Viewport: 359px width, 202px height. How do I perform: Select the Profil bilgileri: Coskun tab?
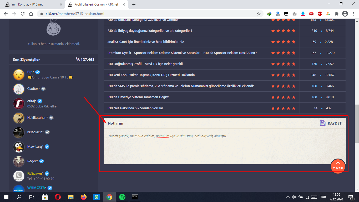pyautogui.click(x=97, y=4)
